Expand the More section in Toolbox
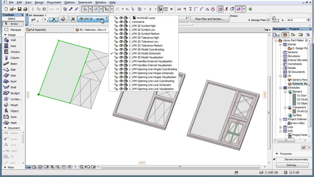The image size is (314, 177). [5, 167]
